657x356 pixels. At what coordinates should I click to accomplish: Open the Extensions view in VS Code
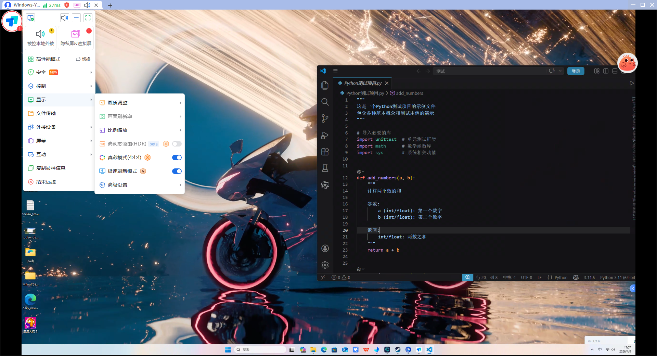(x=325, y=152)
